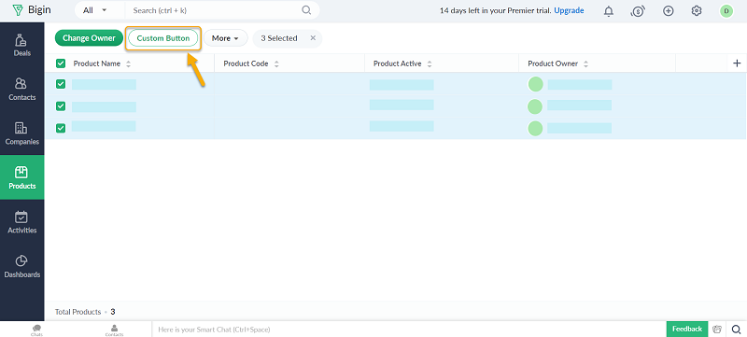
Task: Click the quick-create plus circle icon
Action: click(669, 11)
